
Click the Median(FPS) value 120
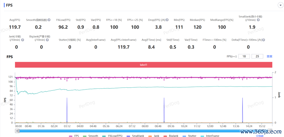pyautogui.click(x=197, y=27)
